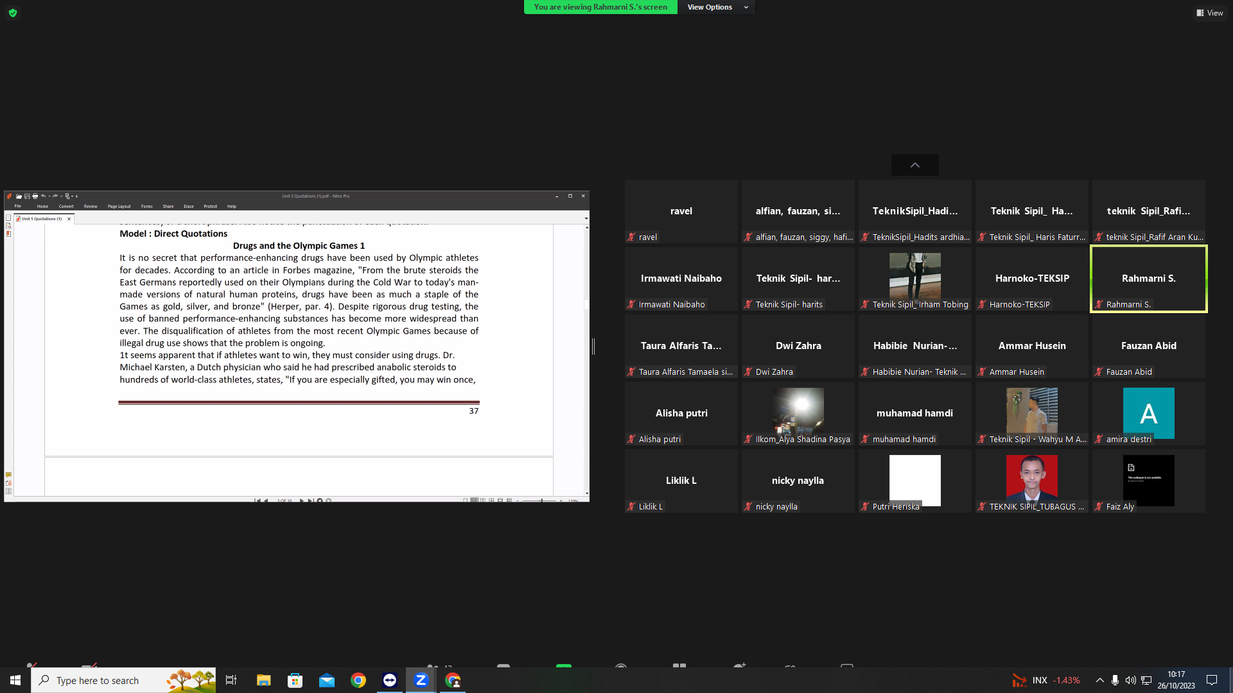Open Task View on the taskbar
This screenshot has height=693, width=1233.
tap(231, 680)
